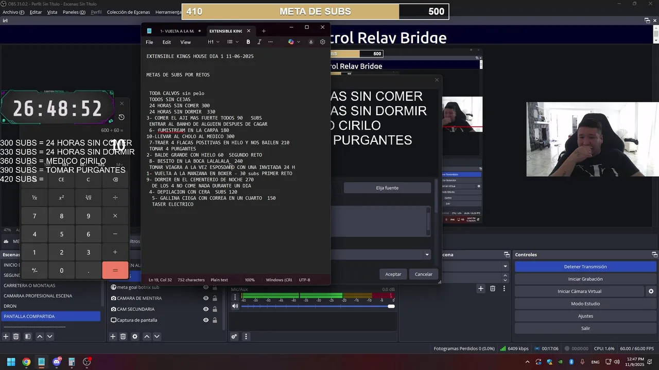Viewport: 659px width, 370px height.
Task: Open Chrome from the taskbar
Action: (26, 362)
